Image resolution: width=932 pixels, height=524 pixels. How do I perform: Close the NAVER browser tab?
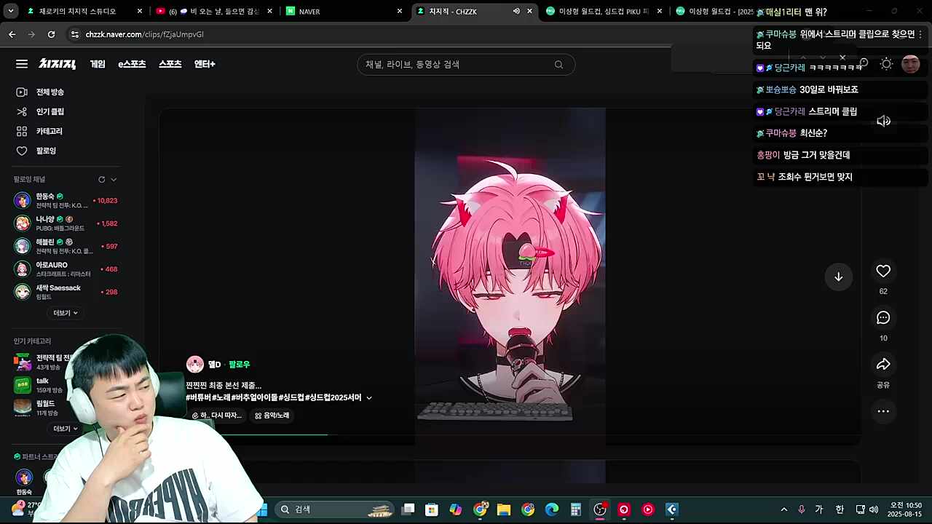[400, 11]
